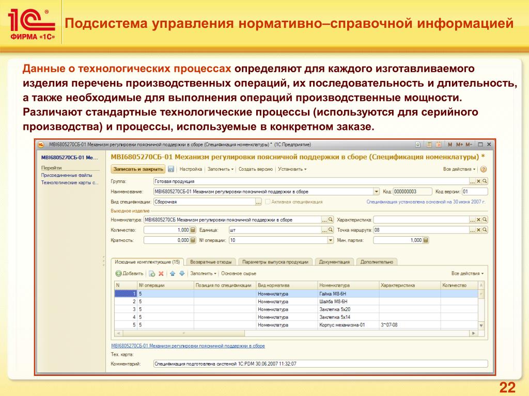Open help with the question mark icon
Screen dimensions: 529x396
(x=484, y=169)
